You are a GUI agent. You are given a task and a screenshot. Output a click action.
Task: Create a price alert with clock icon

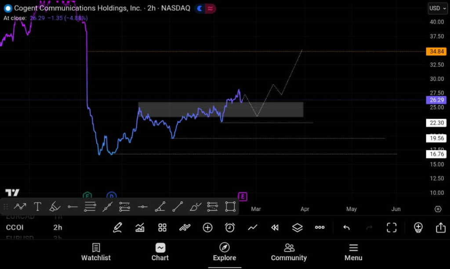pos(229,228)
